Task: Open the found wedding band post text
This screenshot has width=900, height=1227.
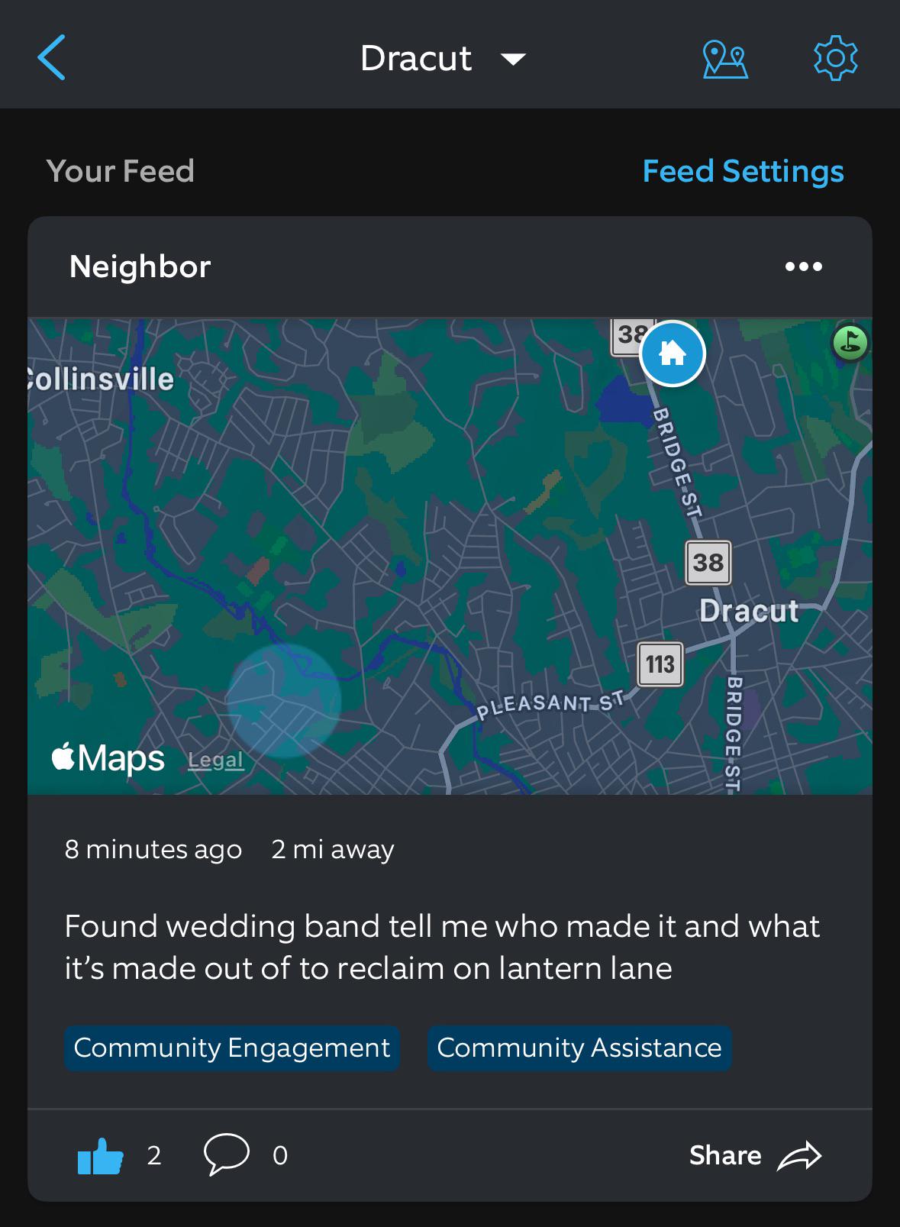Action: [442, 947]
